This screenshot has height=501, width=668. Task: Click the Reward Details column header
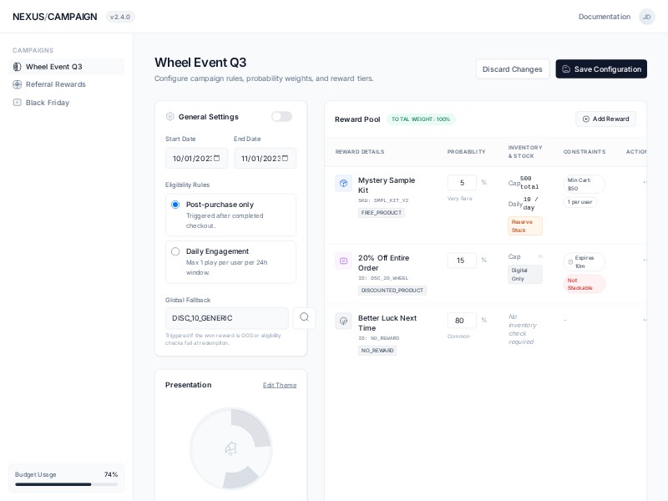360,152
